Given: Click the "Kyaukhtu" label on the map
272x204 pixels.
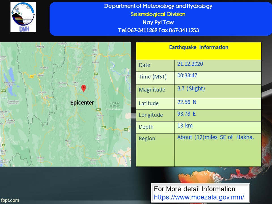Looking at the screenshot, I should pyautogui.click(x=101, y=151).
